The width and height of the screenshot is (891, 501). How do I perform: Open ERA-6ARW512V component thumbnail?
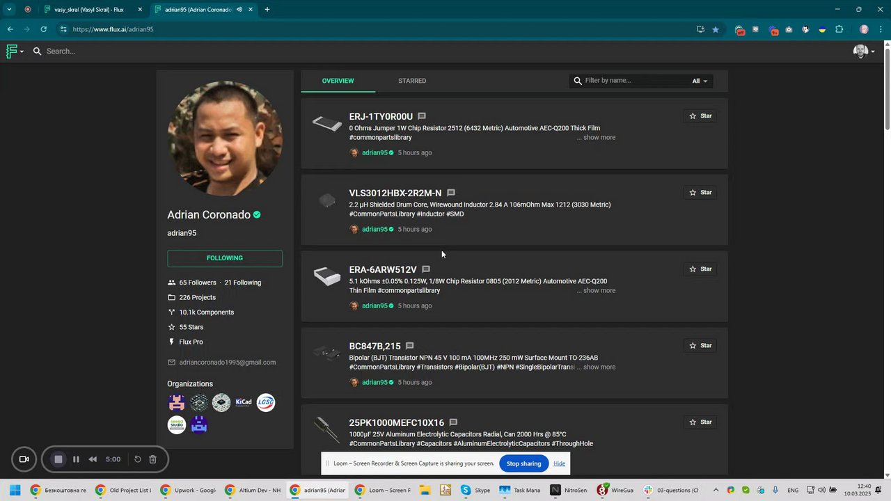pos(327,276)
